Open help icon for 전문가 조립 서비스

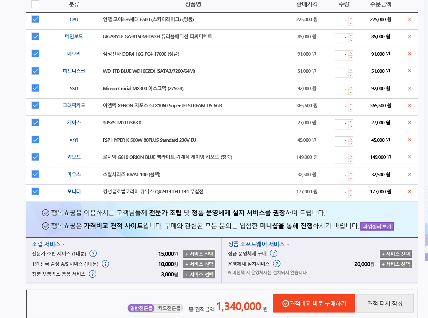pos(93,253)
